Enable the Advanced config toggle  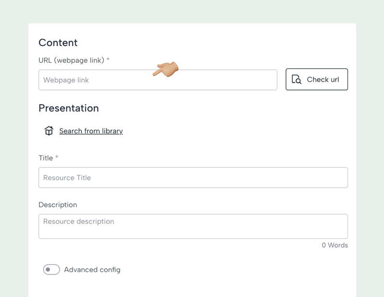(x=51, y=270)
